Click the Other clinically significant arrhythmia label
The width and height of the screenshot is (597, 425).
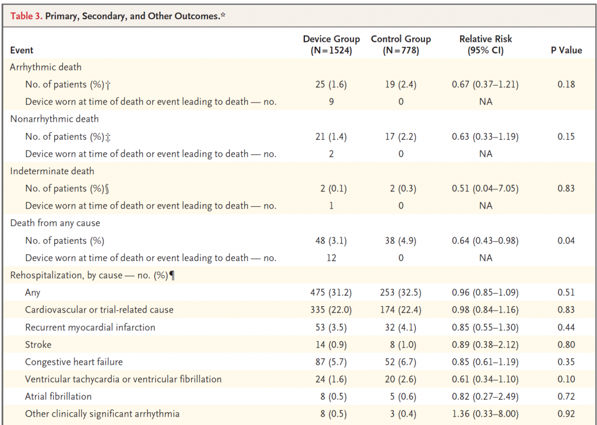pos(102,414)
